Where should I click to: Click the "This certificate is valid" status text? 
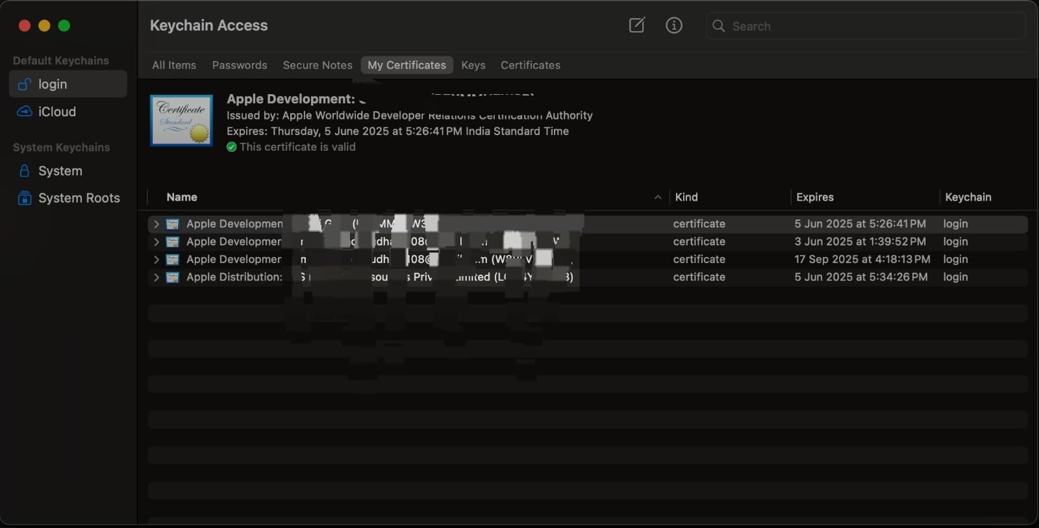[x=297, y=147]
